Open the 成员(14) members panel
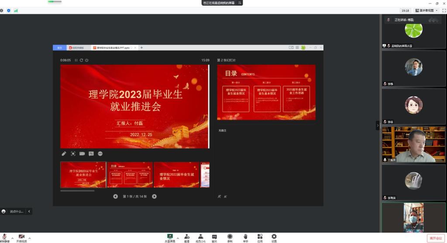 (x=200, y=237)
